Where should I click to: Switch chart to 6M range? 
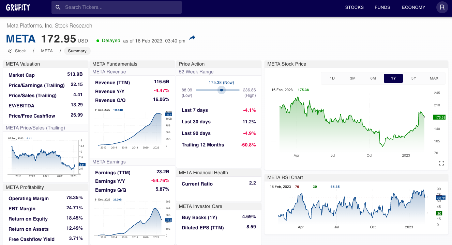(373, 78)
